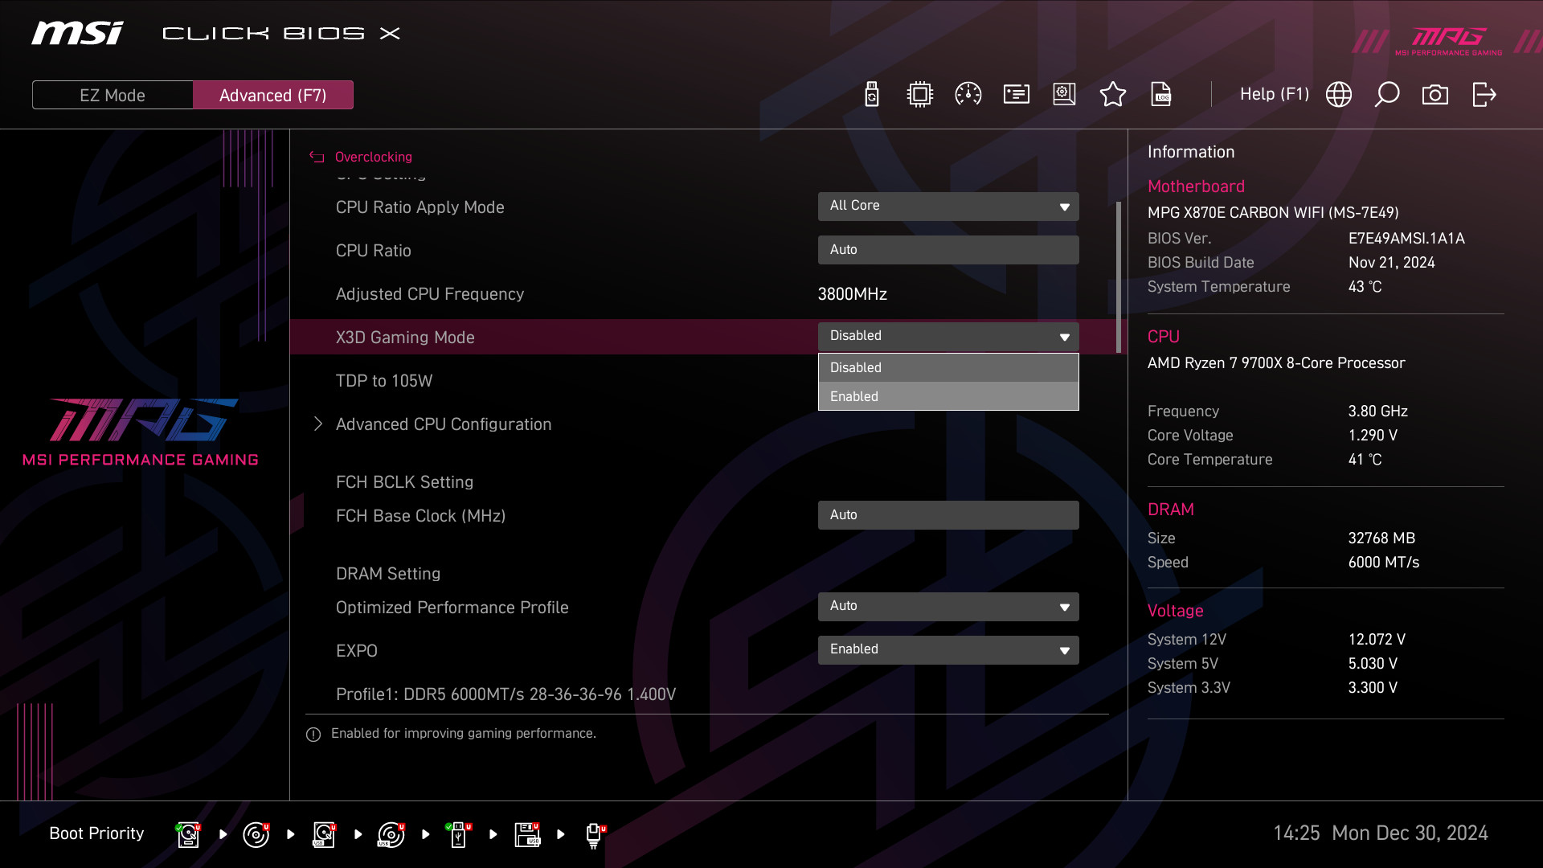Select CPU Ratio Apply Mode label
The height and width of the screenshot is (868, 1543).
(420, 207)
